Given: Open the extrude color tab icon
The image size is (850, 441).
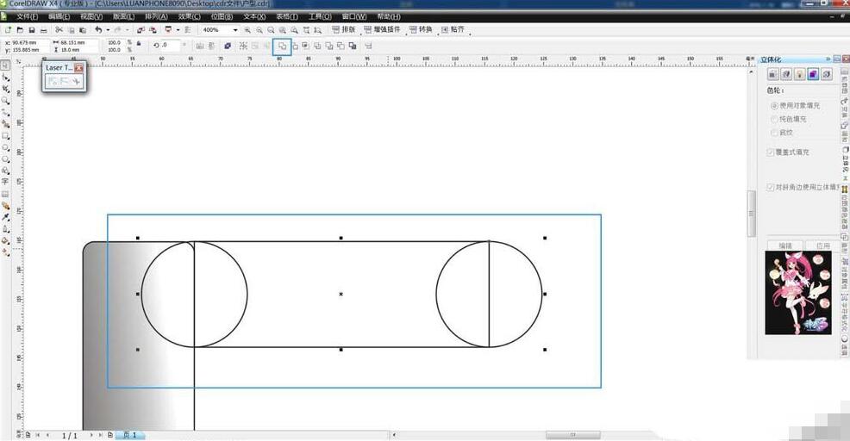Looking at the screenshot, I should point(813,74).
